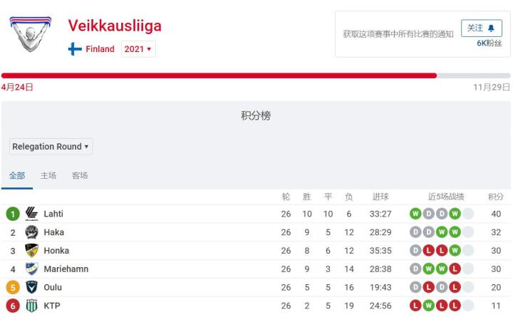This screenshot has width=513, height=317.
Task: Click the Haka team crest
Action: coord(31,232)
